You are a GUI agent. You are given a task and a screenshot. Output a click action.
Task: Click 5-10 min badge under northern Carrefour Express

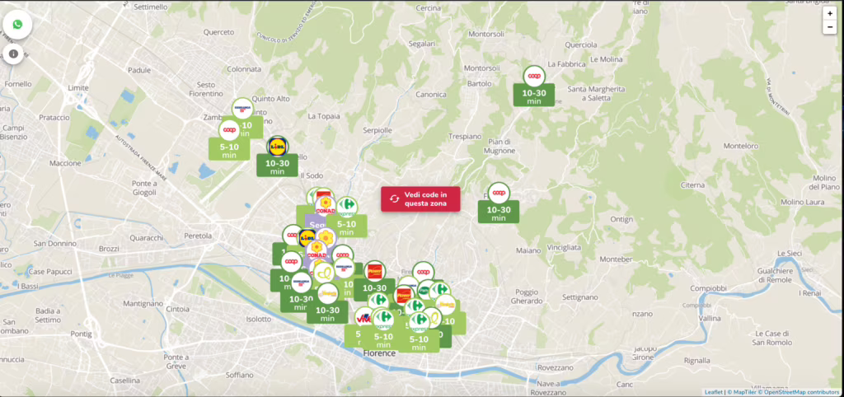pos(347,227)
